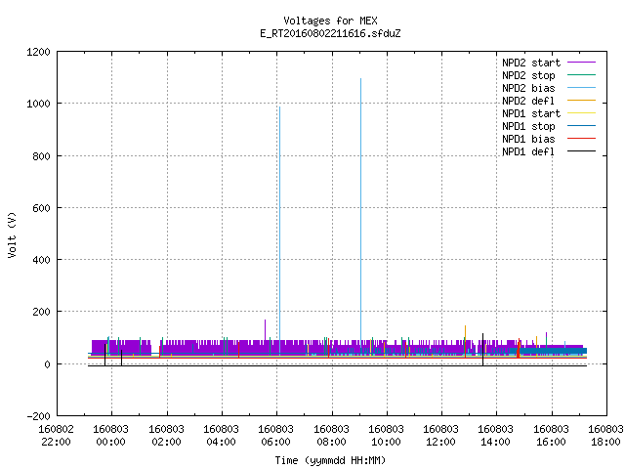Click the '160803 16:00' time tick label
Screen dimensions: 625x469
point(551,436)
